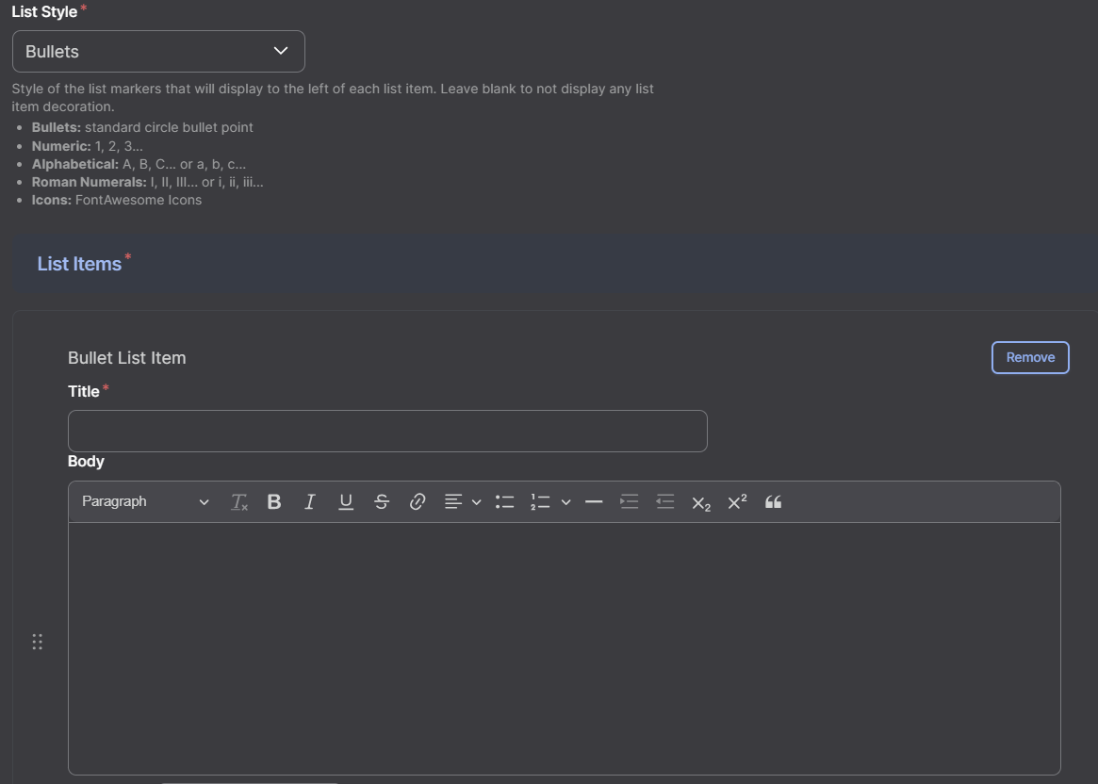This screenshot has width=1098, height=784.
Task: Click the text alignment icon
Action: [453, 502]
